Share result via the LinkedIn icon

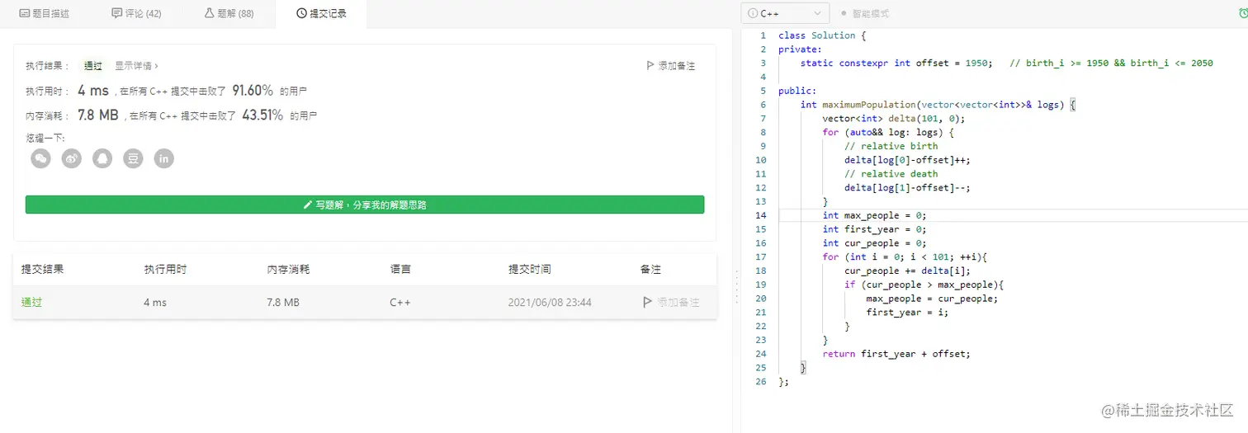(x=164, y=158)
